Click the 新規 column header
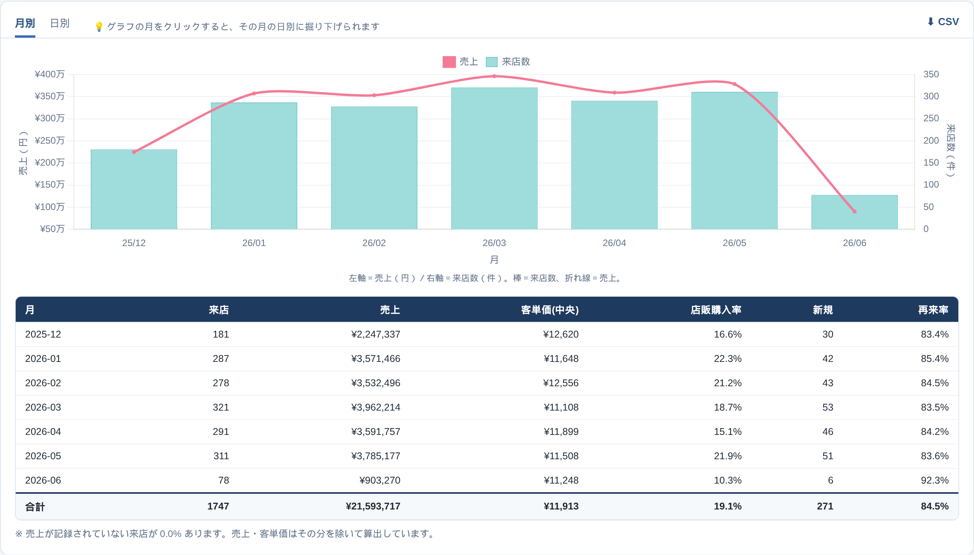The height and width of the screenshot is (555, 974). [x=823, y=310]
